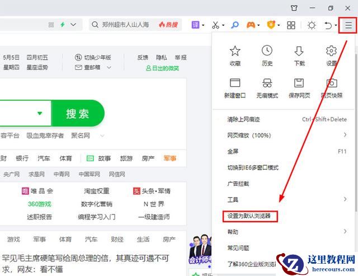Click the mailbox envelope icon (查邮箱)
The image size is (358, 276).
tap(78, 67)
